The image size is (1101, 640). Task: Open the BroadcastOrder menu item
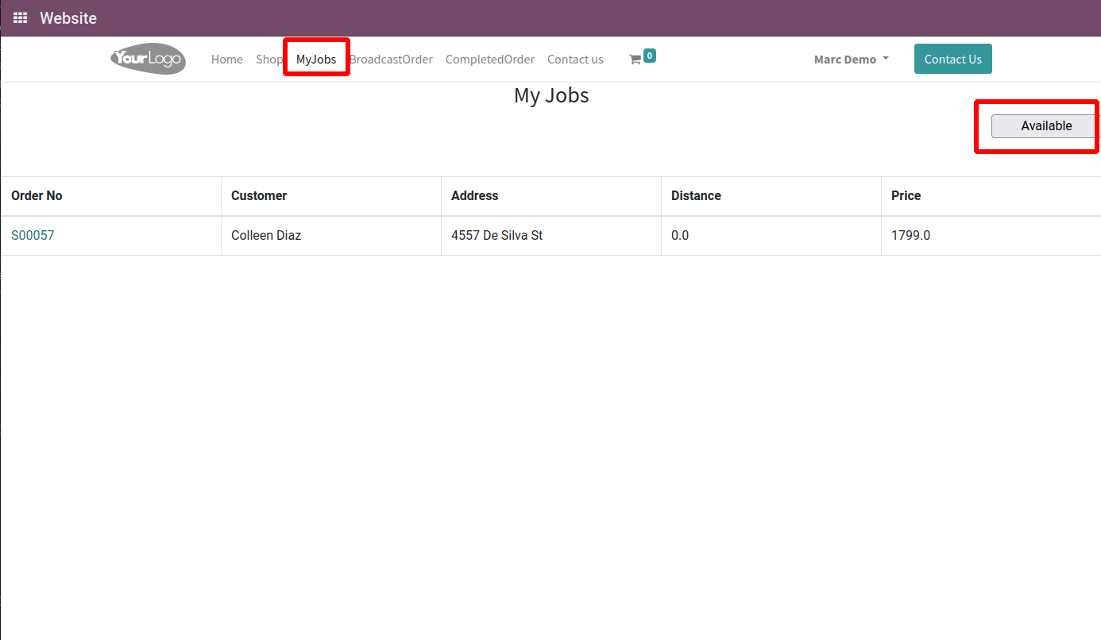tap(391, 60)
